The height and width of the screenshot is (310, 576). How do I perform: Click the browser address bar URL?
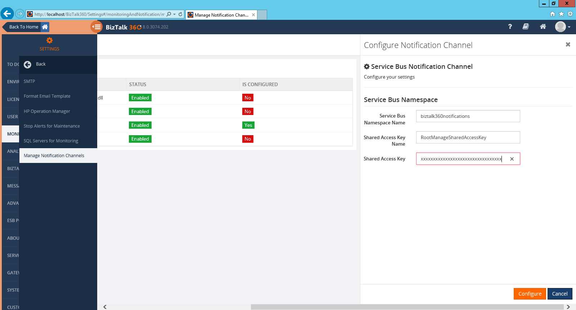[99, 14]
